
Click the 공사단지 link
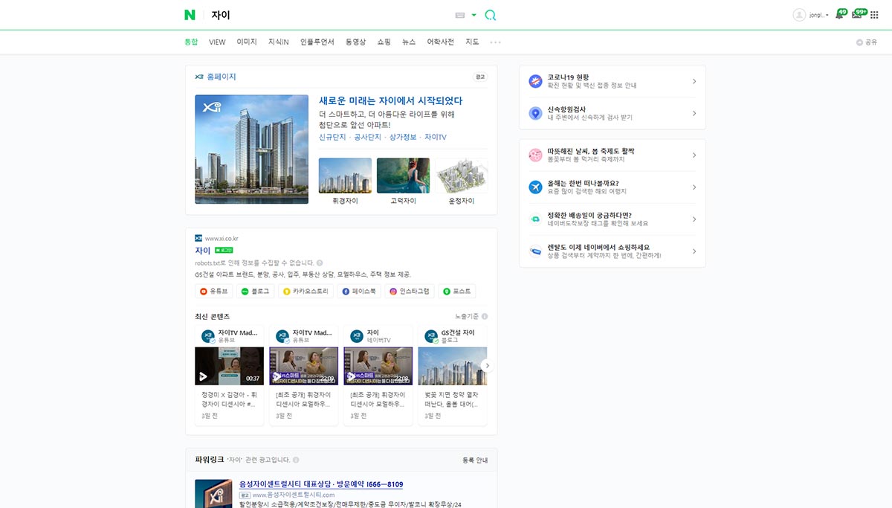point(367,138)
